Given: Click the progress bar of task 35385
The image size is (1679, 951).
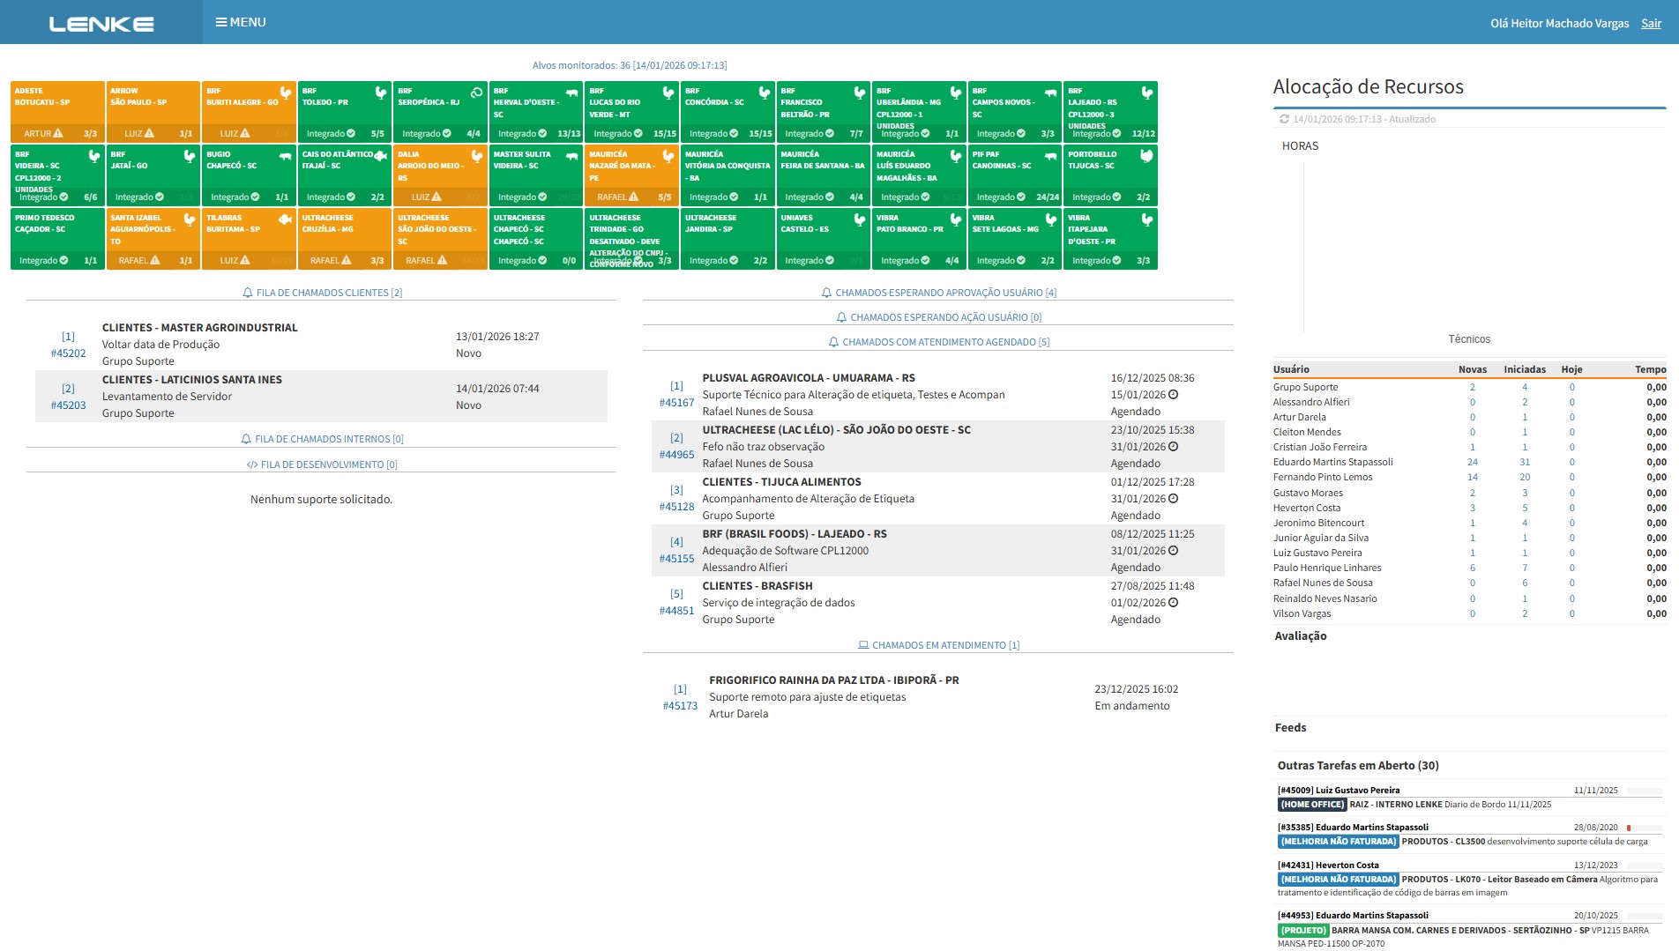Looking at the screenshot, I should (1644, 828).
